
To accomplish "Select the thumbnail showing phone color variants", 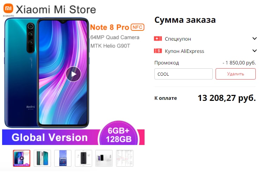I will [x=43, y=158].
